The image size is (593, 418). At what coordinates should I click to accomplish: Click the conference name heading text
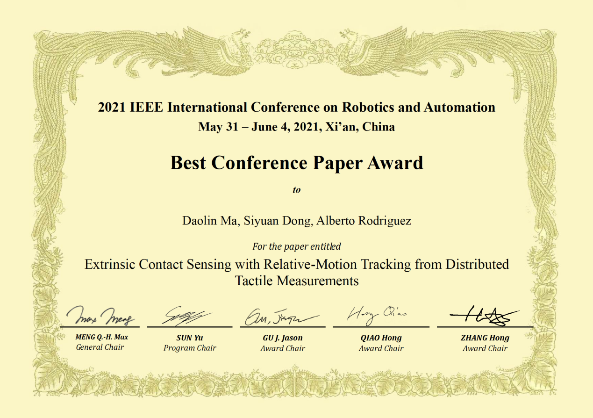[296, 108]
